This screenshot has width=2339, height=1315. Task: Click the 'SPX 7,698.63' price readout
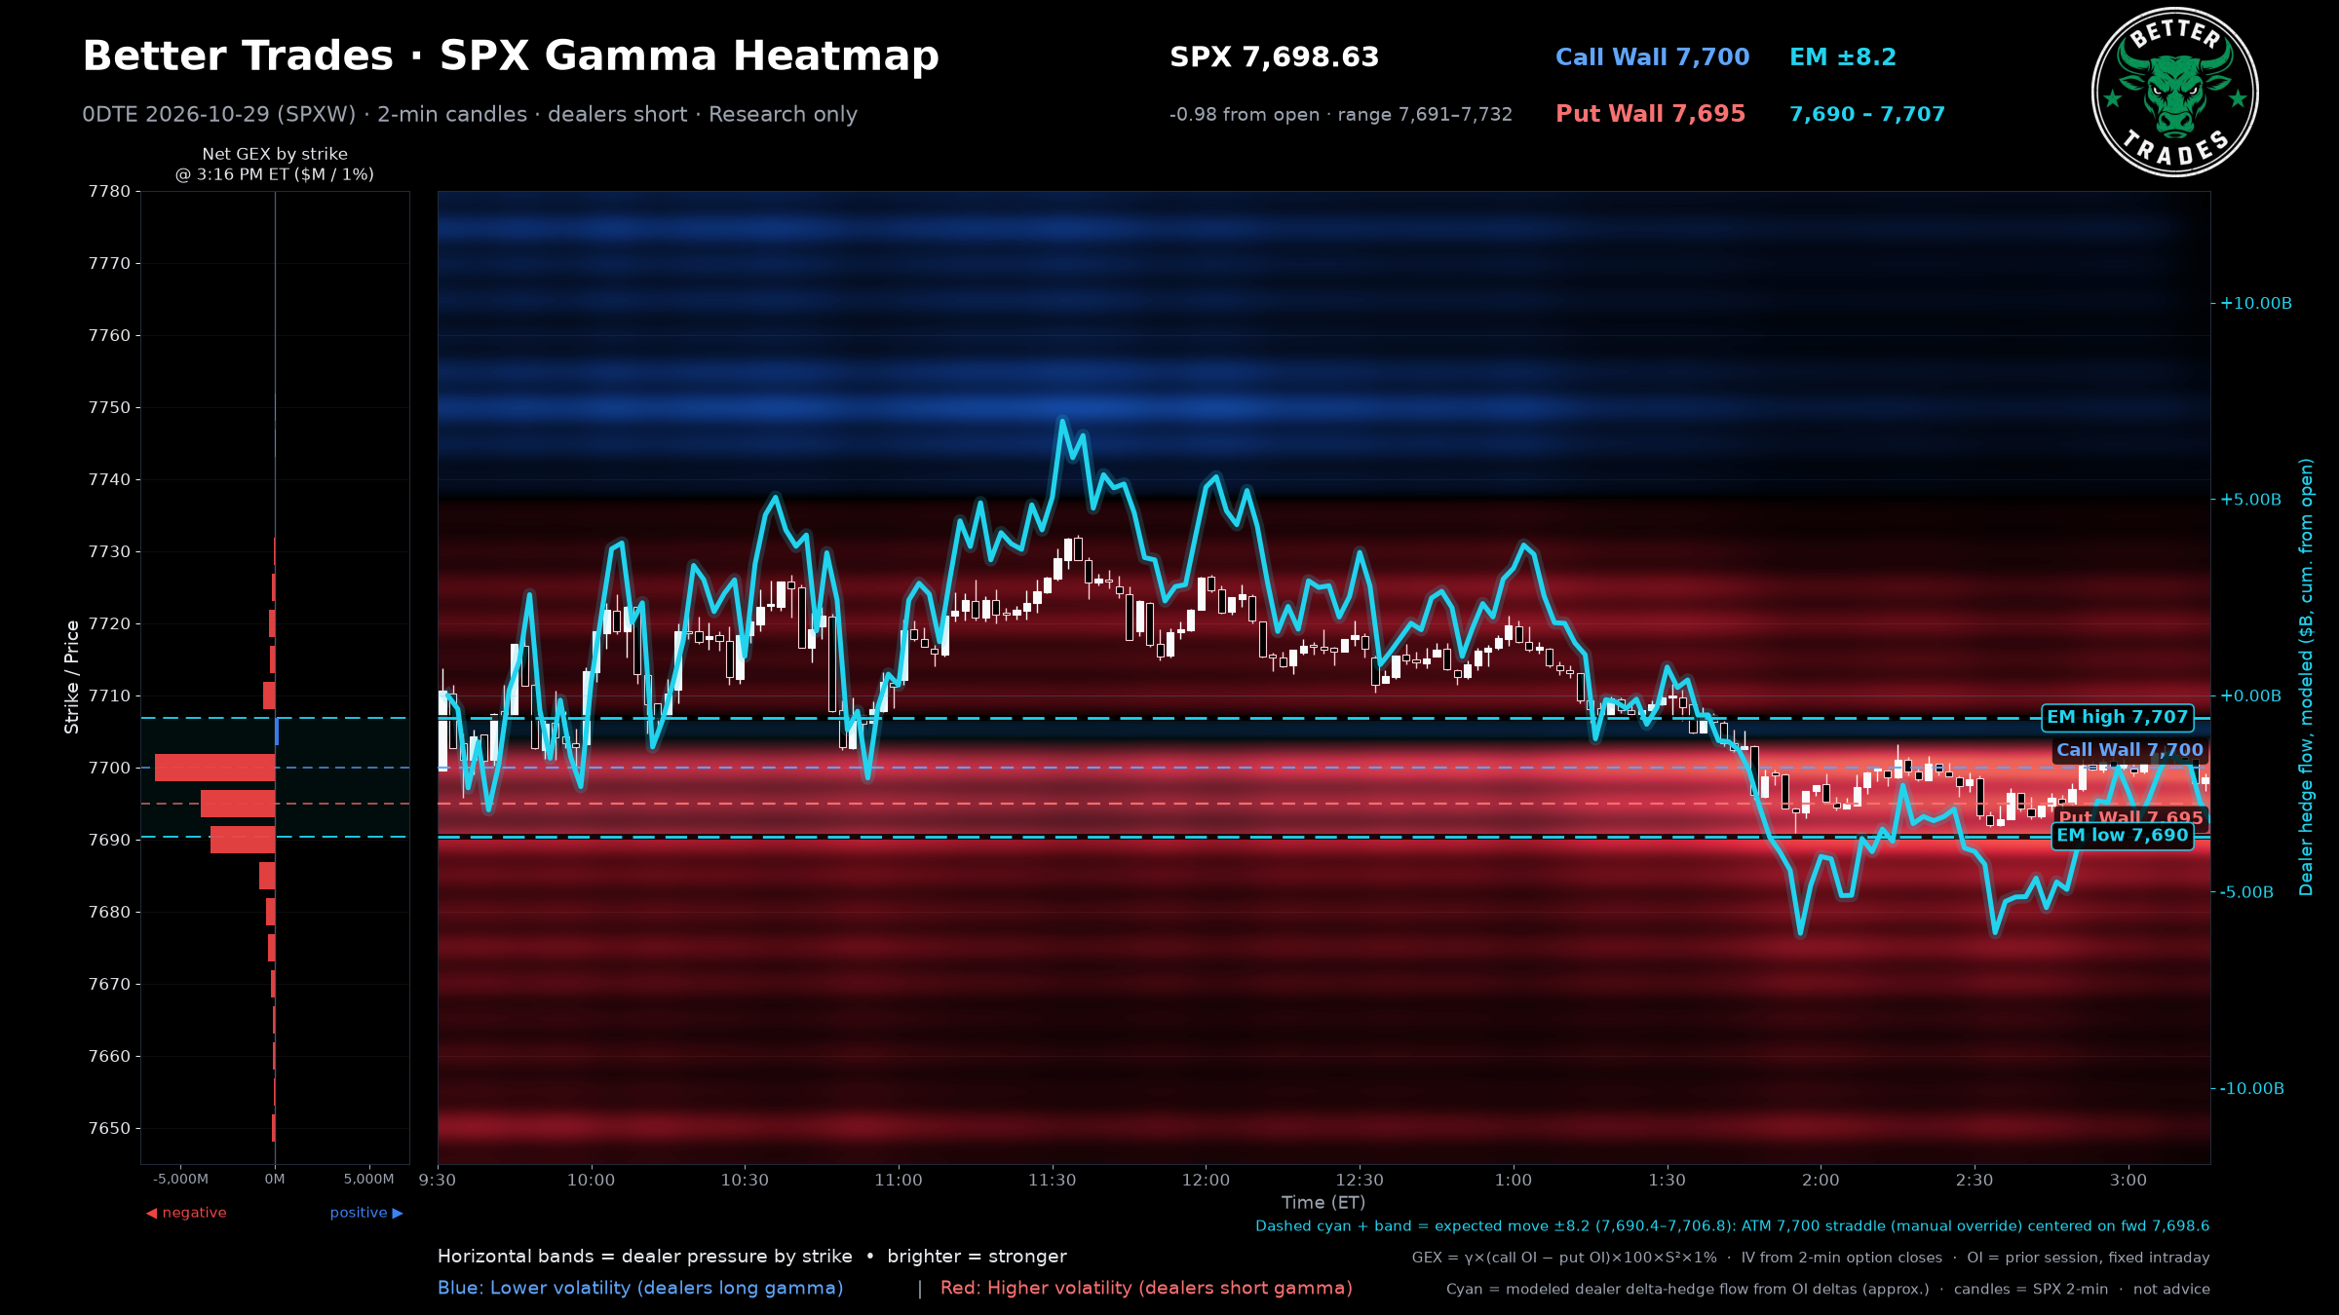coord(1274,57)
